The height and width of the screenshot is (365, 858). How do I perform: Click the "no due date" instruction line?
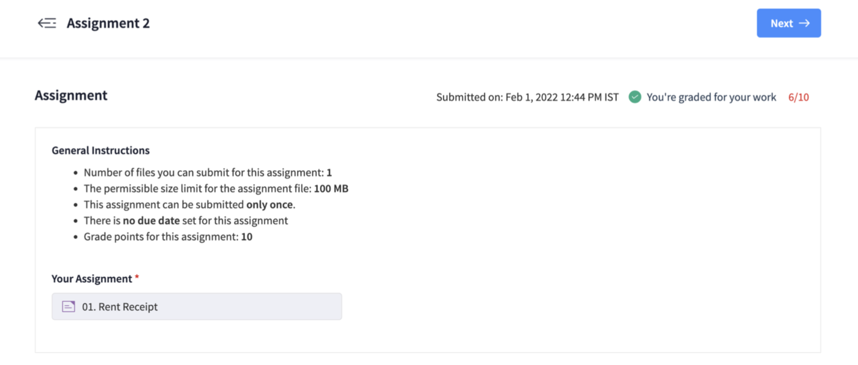[x=186, y=221]
